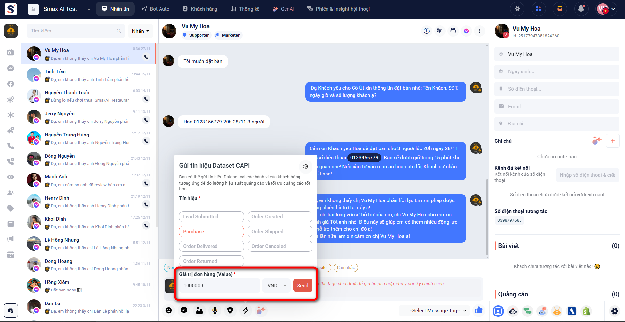
Task: Add a new note with plus button
Action: point(613,141)
